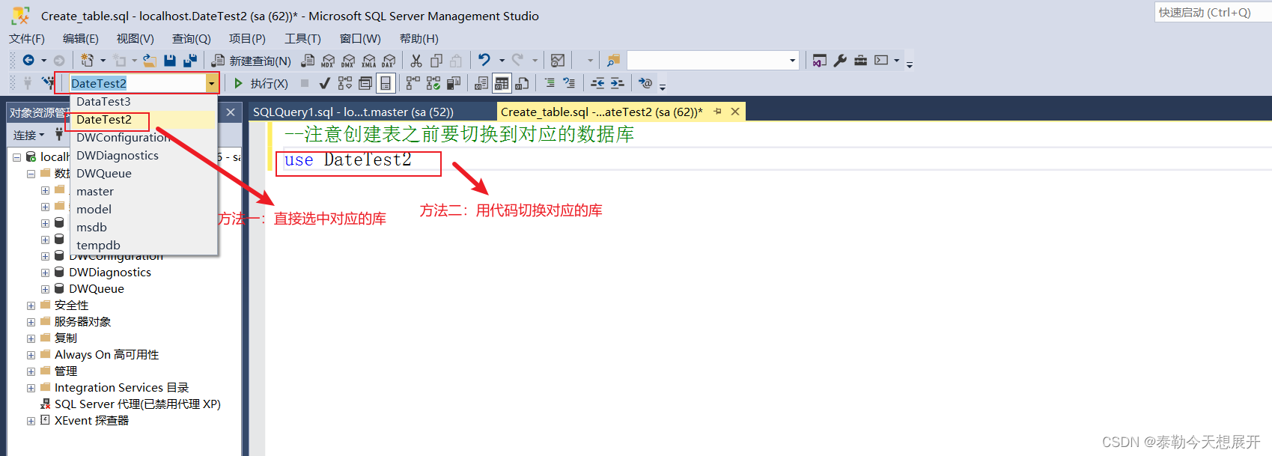Click the 快速启动 quick launch box
Screen dimensions: 1272x456
pyautogui.click(x=1213, y=12)
